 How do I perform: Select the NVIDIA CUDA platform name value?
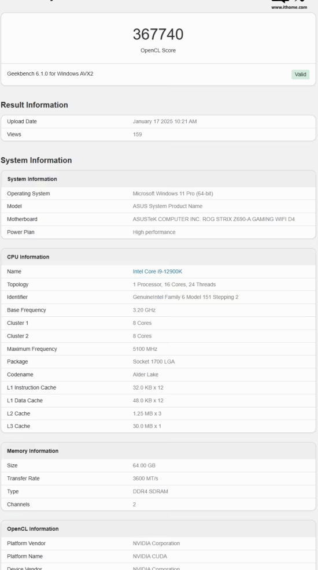[x=151, y=556]
